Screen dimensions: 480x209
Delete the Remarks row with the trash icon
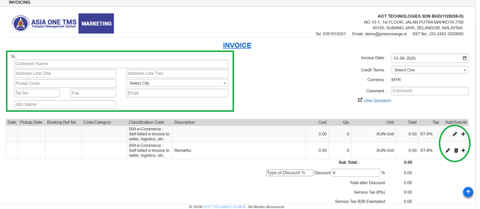[x=456, y=150]
